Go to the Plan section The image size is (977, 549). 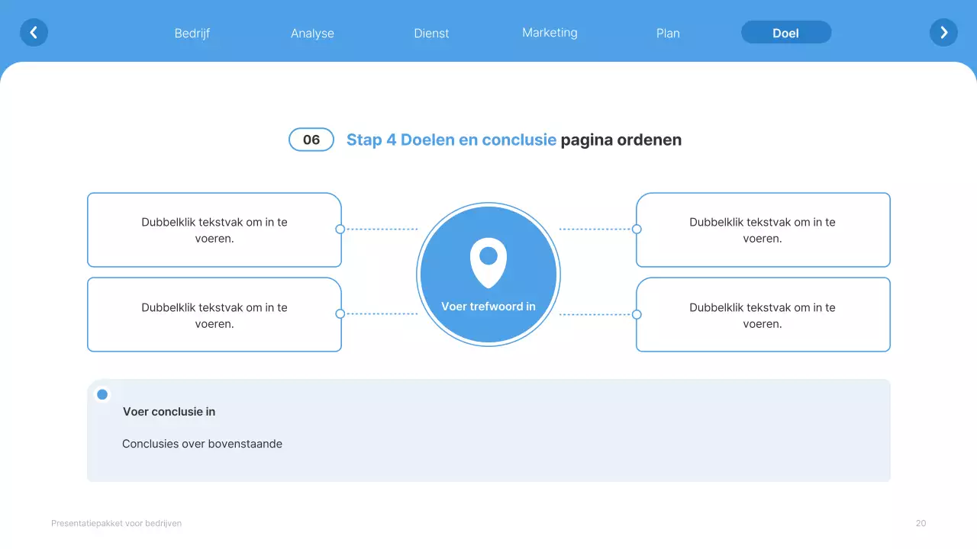click(x=668, y=33)
